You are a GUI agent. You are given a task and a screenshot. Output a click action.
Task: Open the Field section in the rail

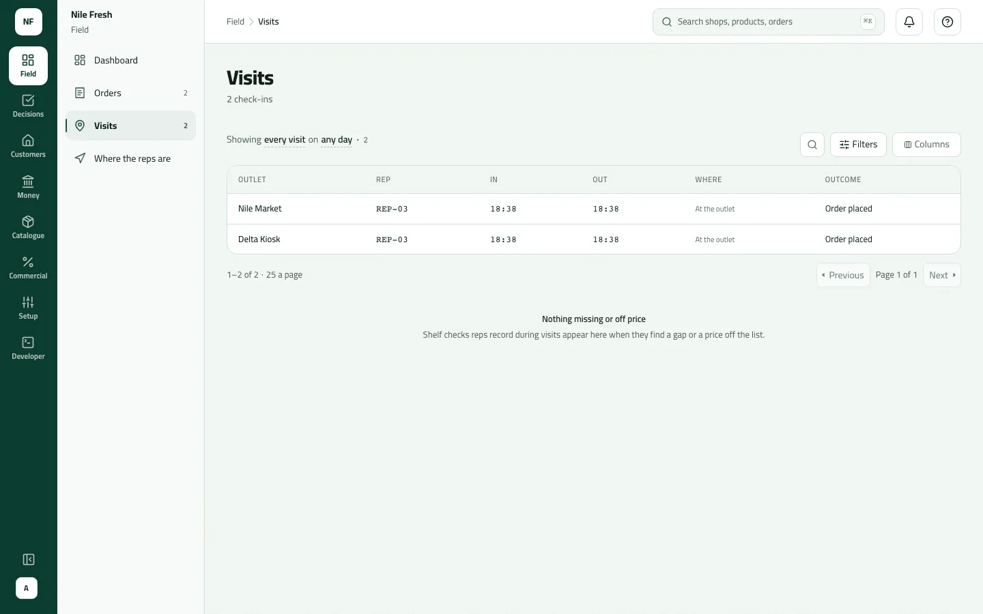(x=28, y=65)
